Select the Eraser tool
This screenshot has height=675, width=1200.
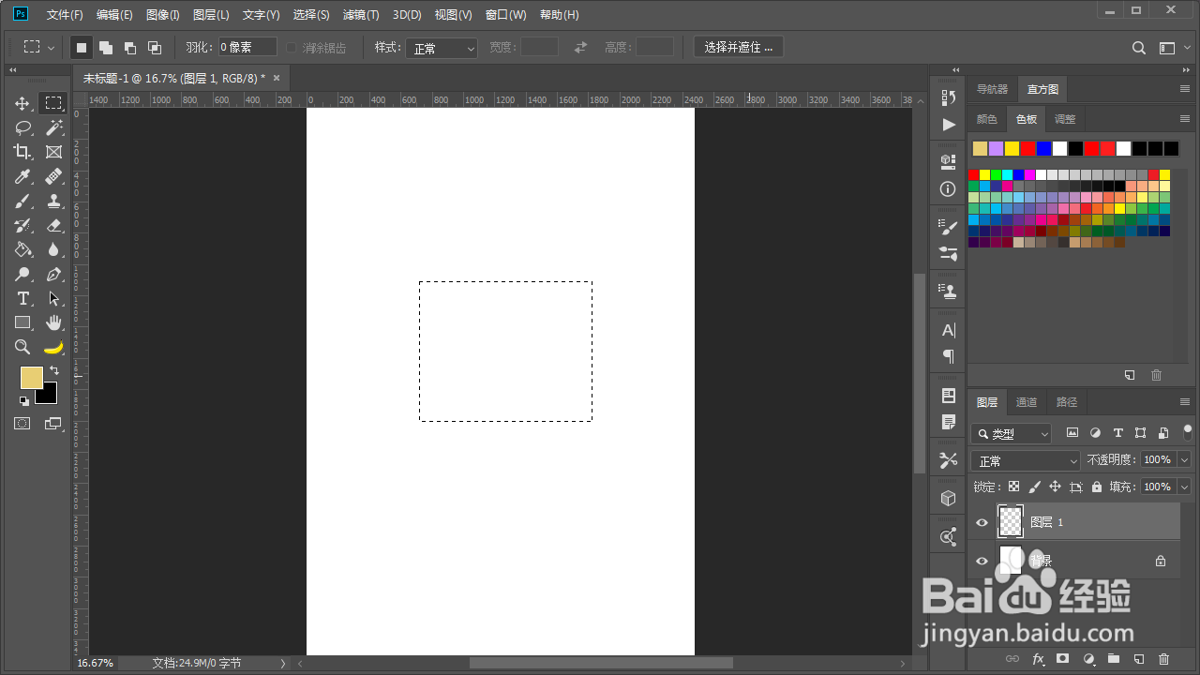coord(54,225)
